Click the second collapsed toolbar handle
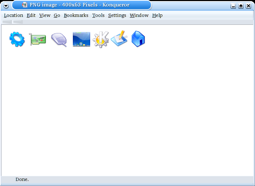Screen dimensions: 255x186 17,22
